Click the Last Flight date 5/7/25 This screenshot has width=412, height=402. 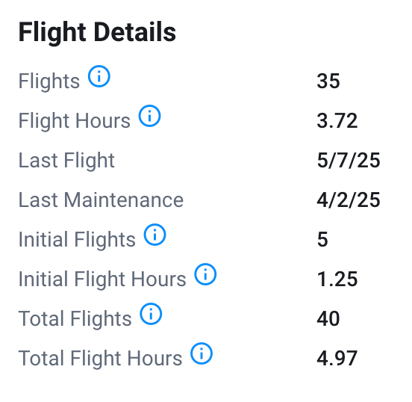[x=349, y=160]
